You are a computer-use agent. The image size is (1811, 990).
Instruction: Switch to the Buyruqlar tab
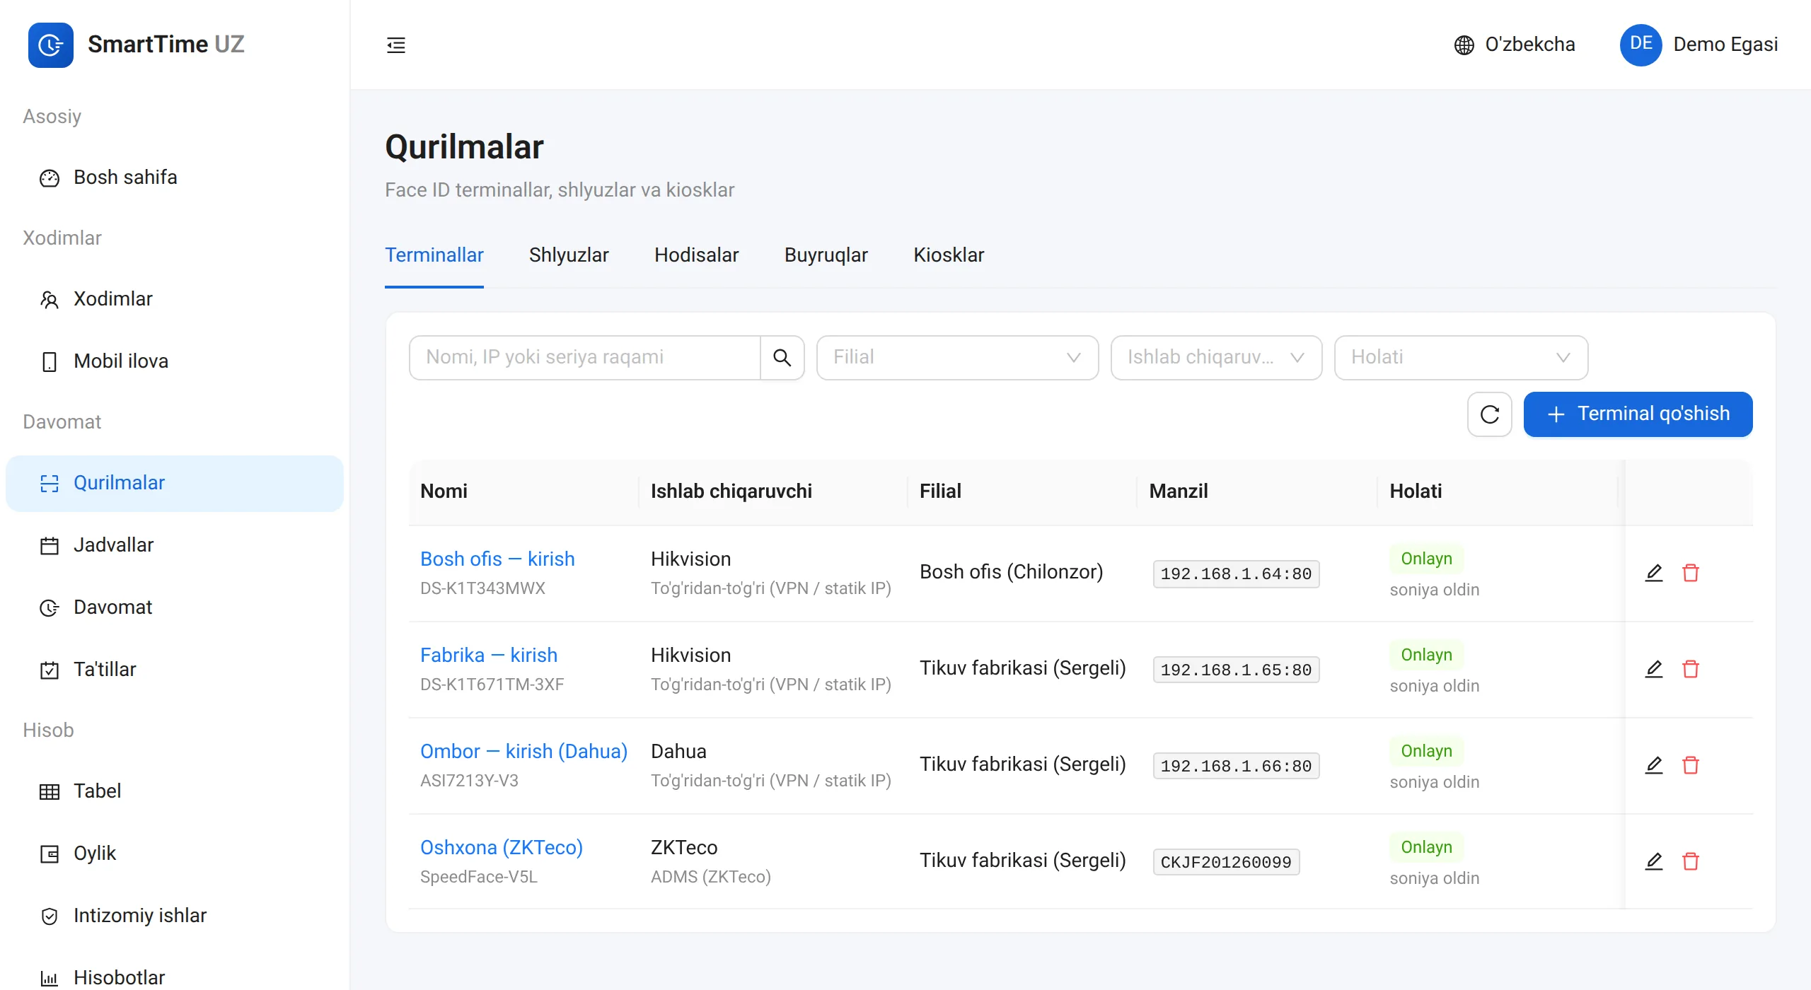pyautogui.click(x=826, y=255)
